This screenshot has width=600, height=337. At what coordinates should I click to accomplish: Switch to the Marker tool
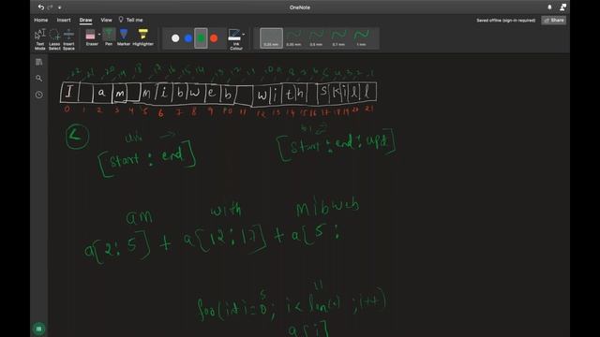[123, 37]
